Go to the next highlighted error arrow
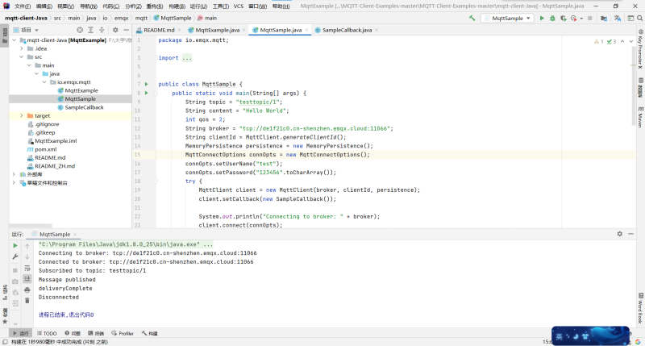Image resolution: width=645 pixels, height=346 pixels. (631, 42)
